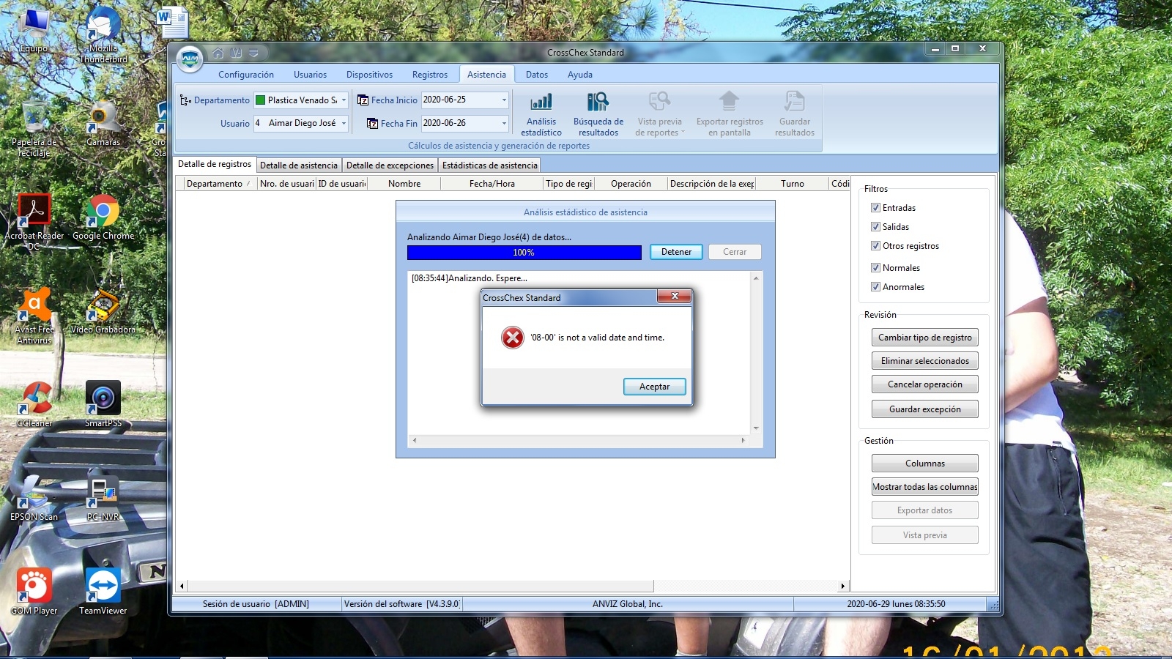Switch to the Dispositivos ribbon tab
Image resolution: width=1172 pixels, height=659 pixels.
point(370,75)
